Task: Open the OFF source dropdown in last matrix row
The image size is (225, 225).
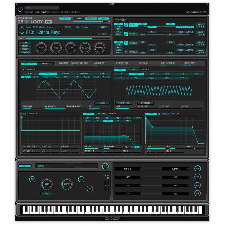Action: coord(128,193)
